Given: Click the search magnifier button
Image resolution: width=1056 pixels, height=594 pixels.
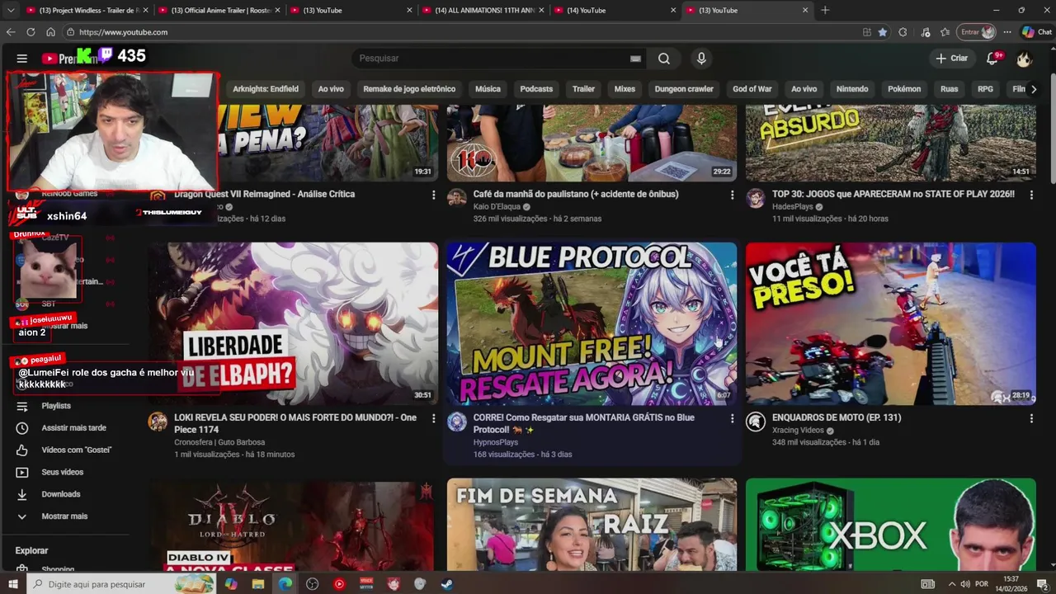Looking at the screenshot, I should coord(664,59).
